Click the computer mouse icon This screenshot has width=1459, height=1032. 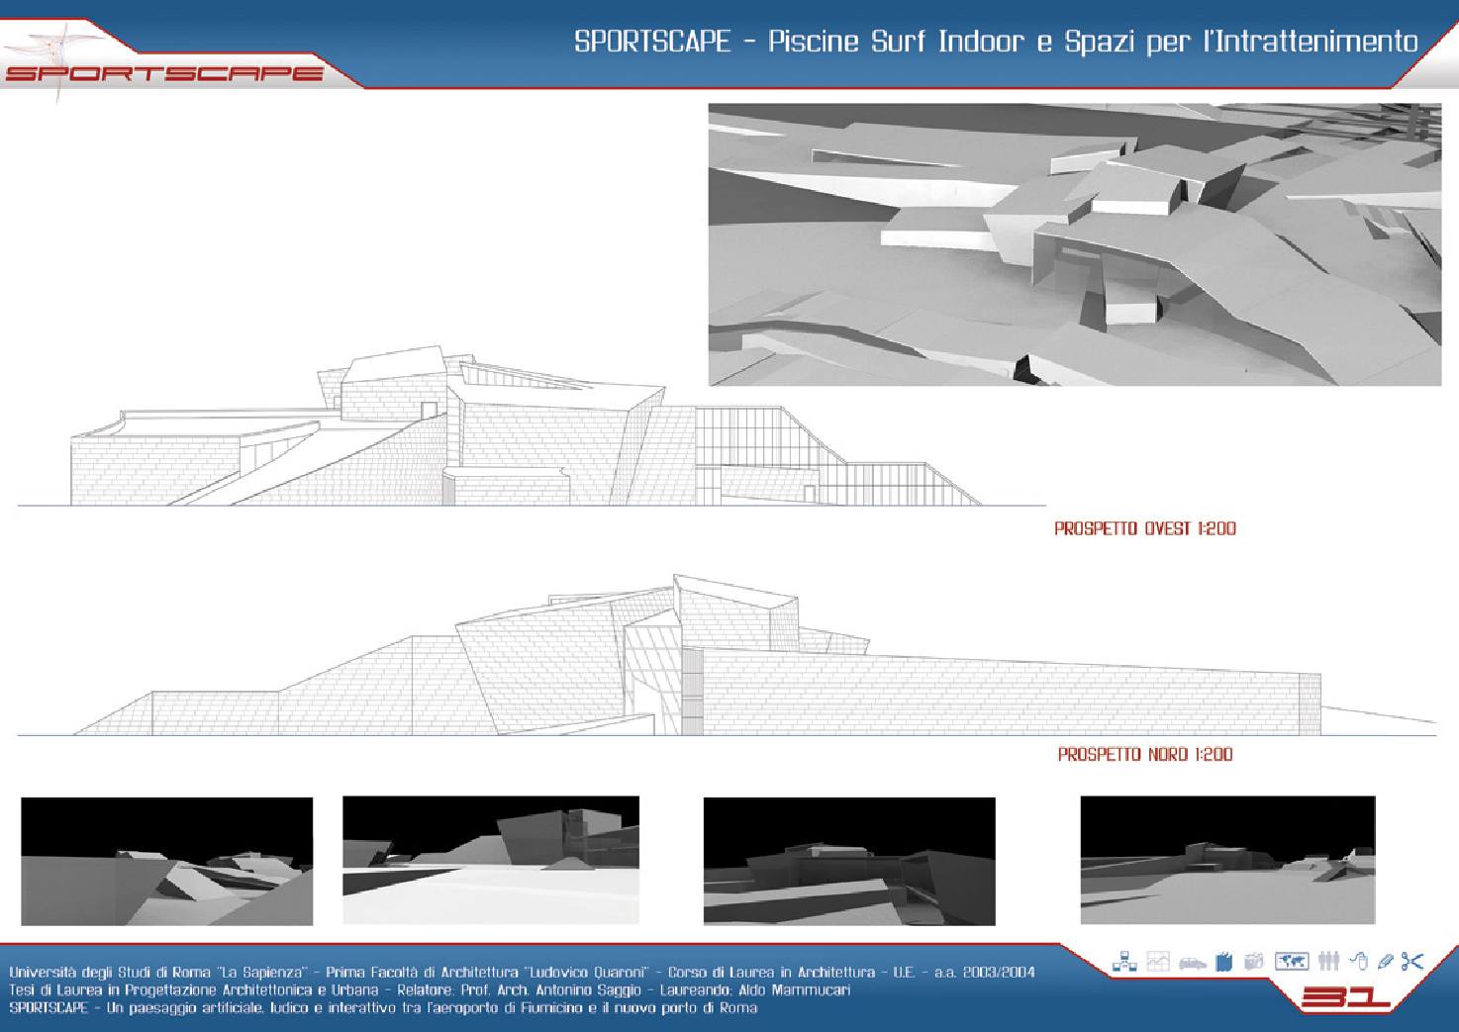click(x=1359, y=961)
